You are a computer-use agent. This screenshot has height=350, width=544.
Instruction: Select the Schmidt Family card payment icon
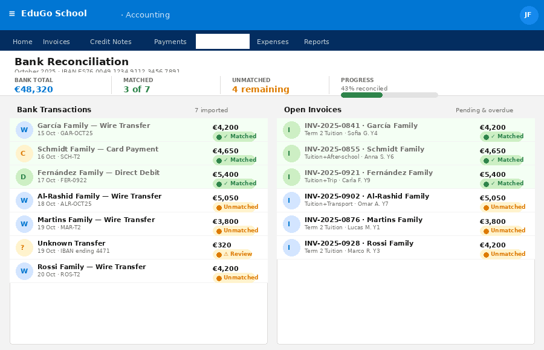coord(24,153)
